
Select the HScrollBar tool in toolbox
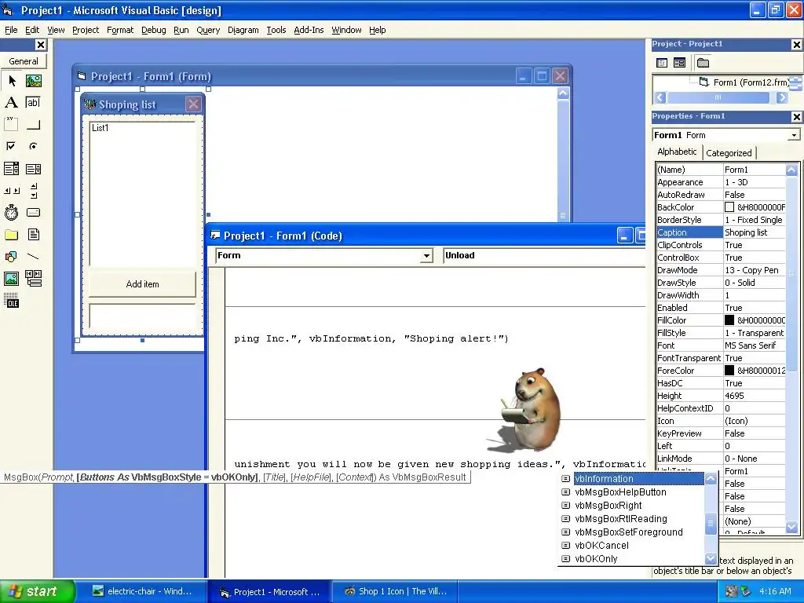point(11,191)
